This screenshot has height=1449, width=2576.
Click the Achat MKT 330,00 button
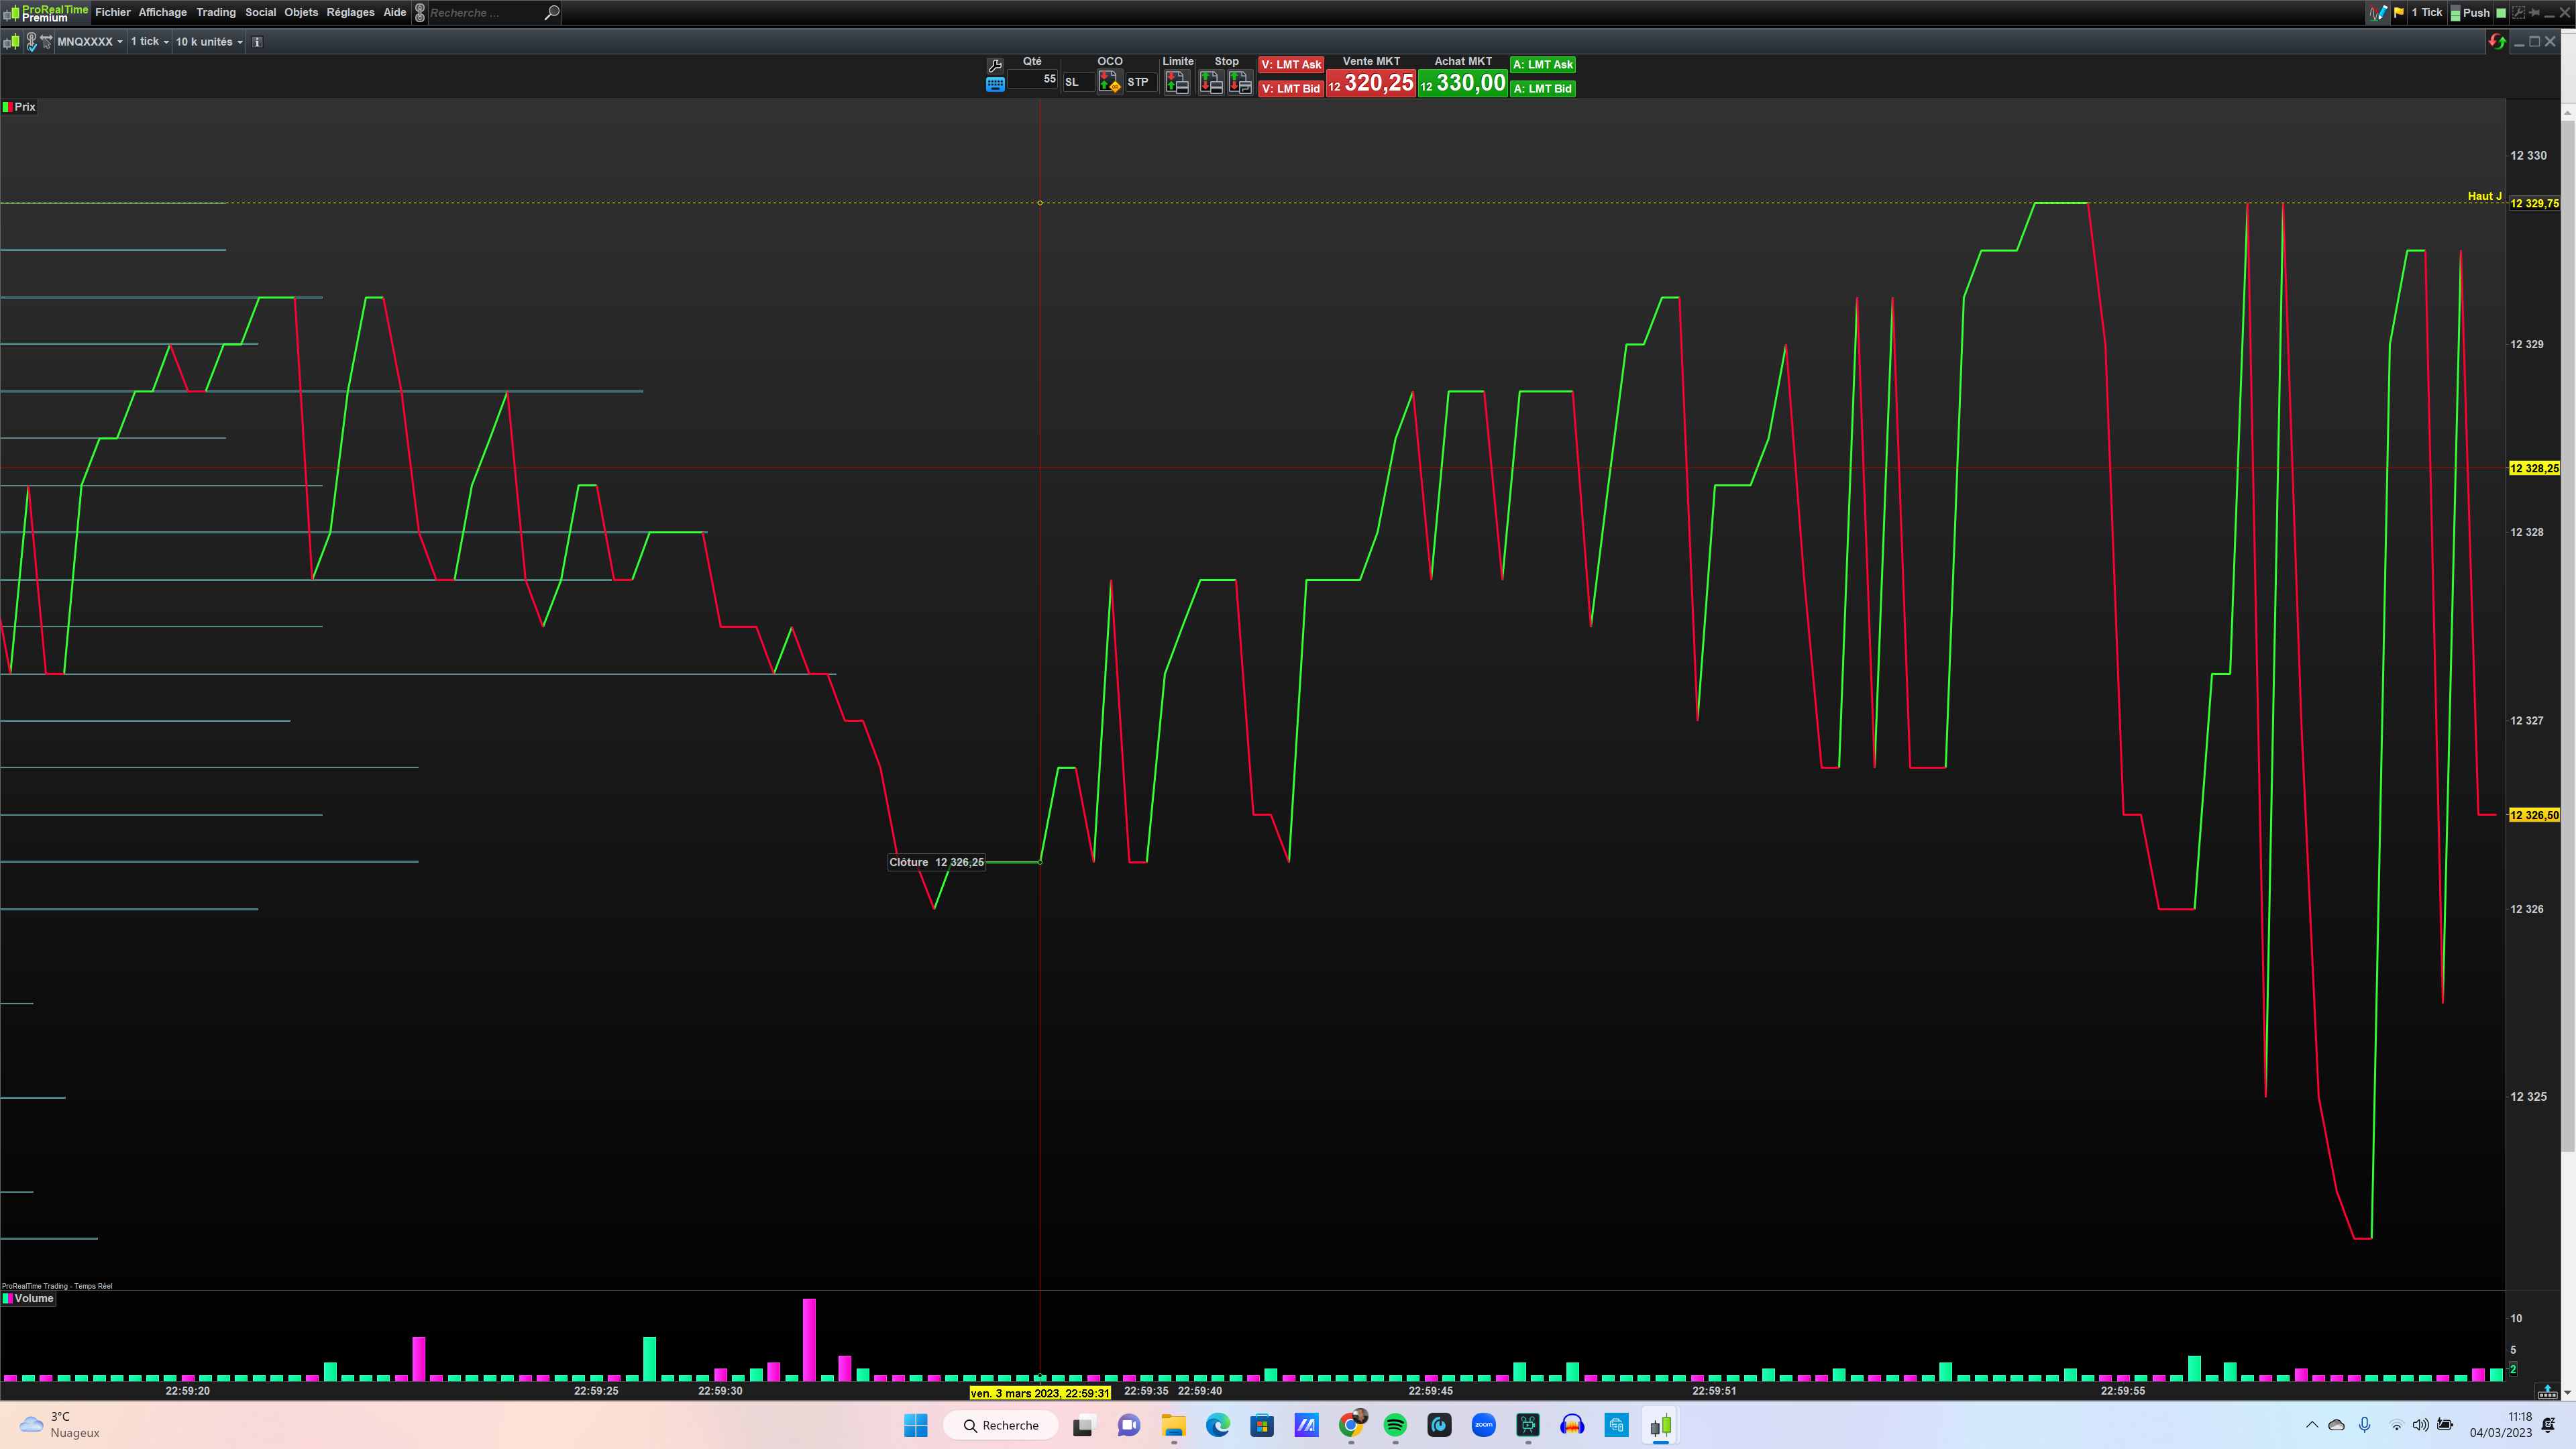pyautogui.click(x=1462, y=83)
